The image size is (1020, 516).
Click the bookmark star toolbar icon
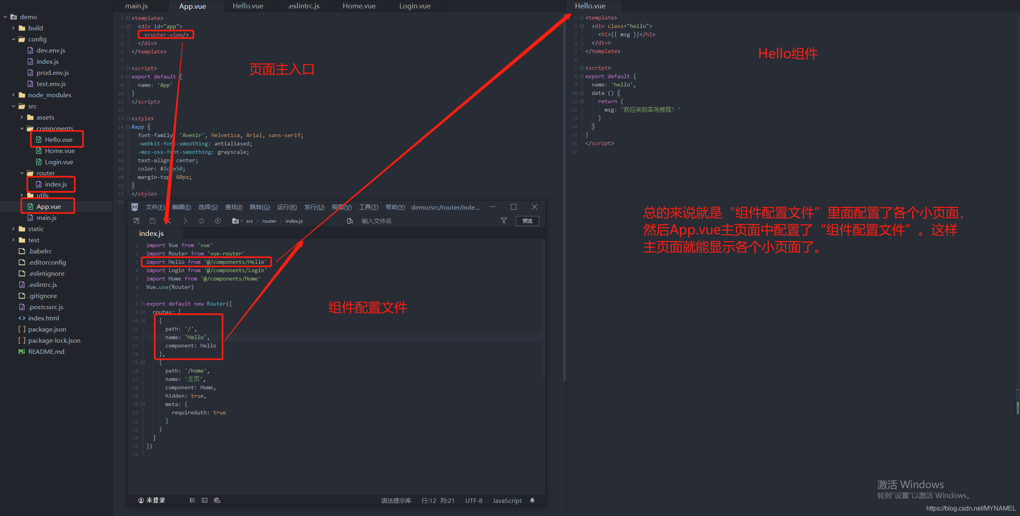click(x=202, y=221)
